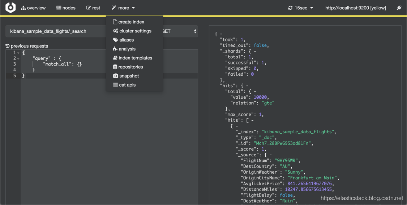
Task: Fold editor line 1 with its arrow
Action: pyautogui.click(x=18, y=53)
